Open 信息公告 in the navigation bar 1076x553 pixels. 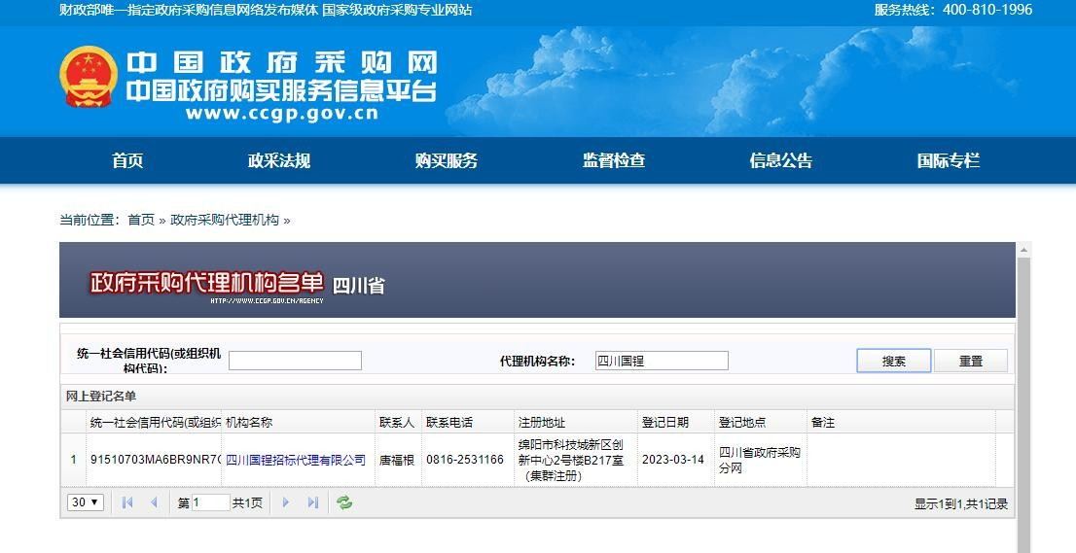(781, 160)
